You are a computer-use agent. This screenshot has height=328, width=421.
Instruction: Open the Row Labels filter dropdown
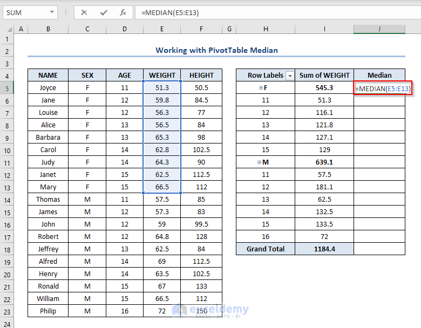coord(290,76)
